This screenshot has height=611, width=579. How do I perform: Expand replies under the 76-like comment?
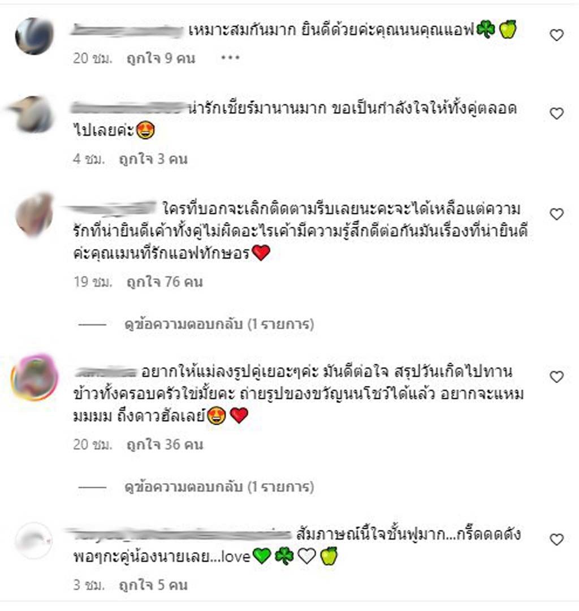[x=219, y=324]
